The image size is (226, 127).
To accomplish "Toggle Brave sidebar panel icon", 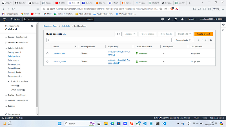I will (x=204, y=9).
